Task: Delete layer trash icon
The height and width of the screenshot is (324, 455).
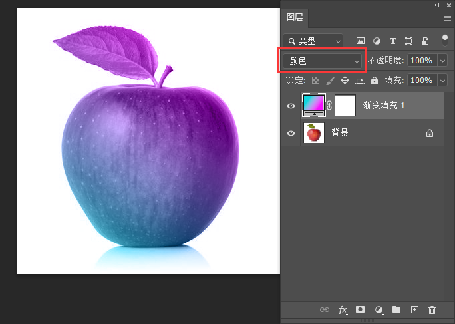Action: [x=432, y=310]
